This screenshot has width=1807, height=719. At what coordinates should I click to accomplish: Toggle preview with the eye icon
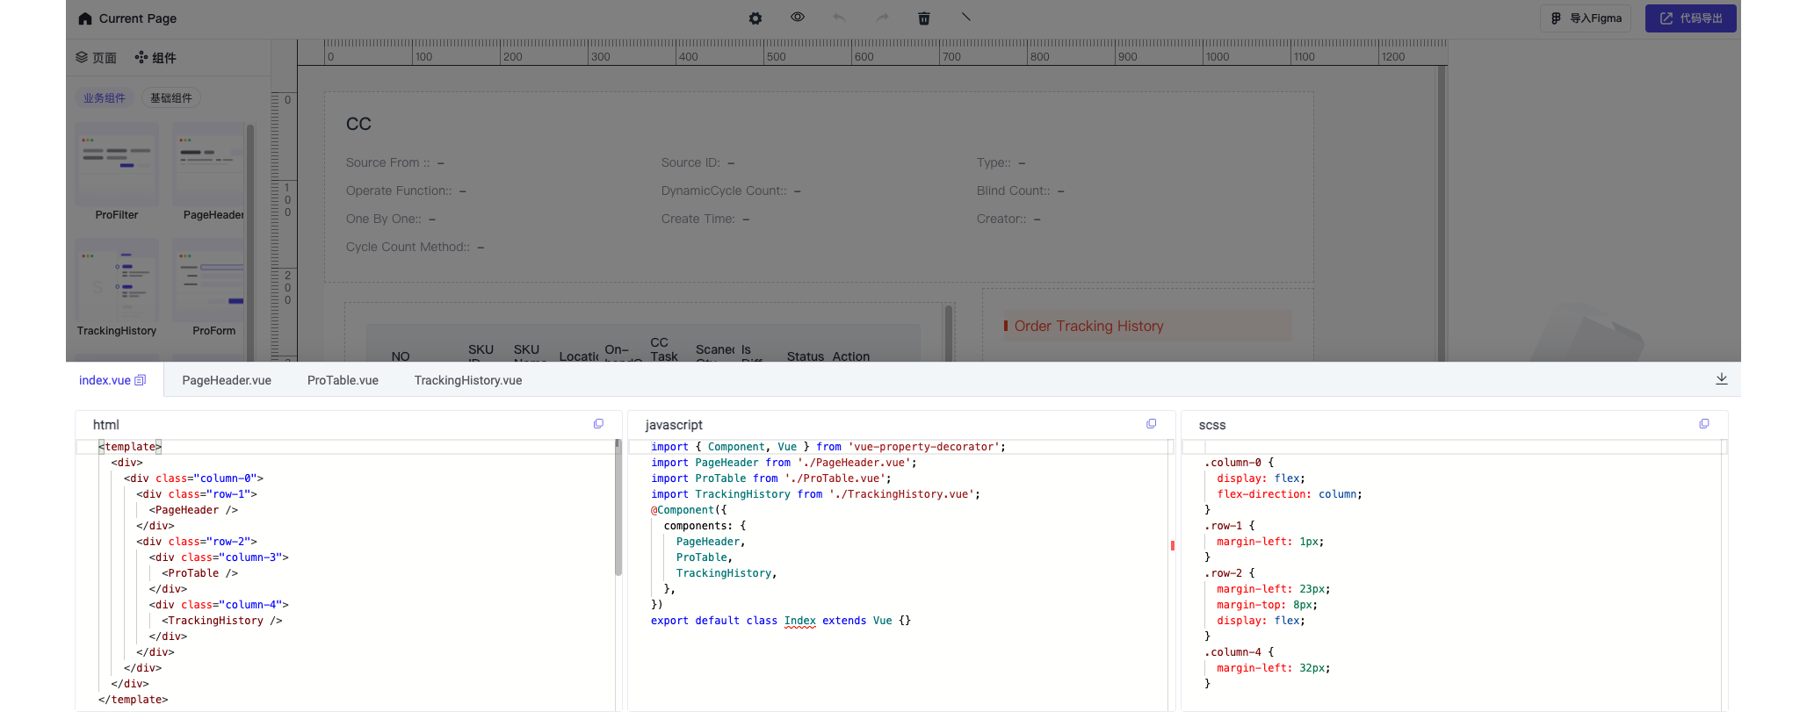coord(797,18)
